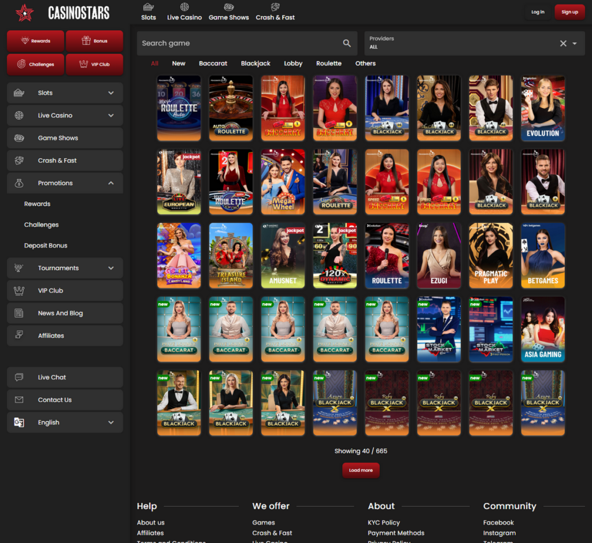Open the Sweet Bonanza Candyland thumbnail
The image size is (592, 543).
click(x=179, y=255)
